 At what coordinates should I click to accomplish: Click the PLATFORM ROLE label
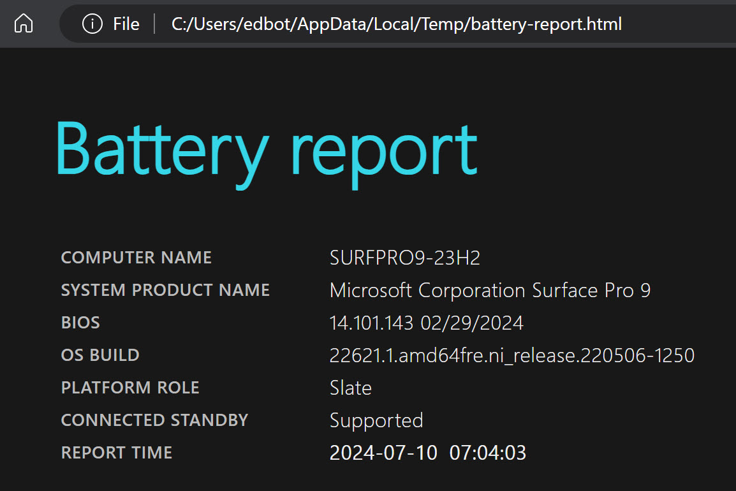(130, 388)
